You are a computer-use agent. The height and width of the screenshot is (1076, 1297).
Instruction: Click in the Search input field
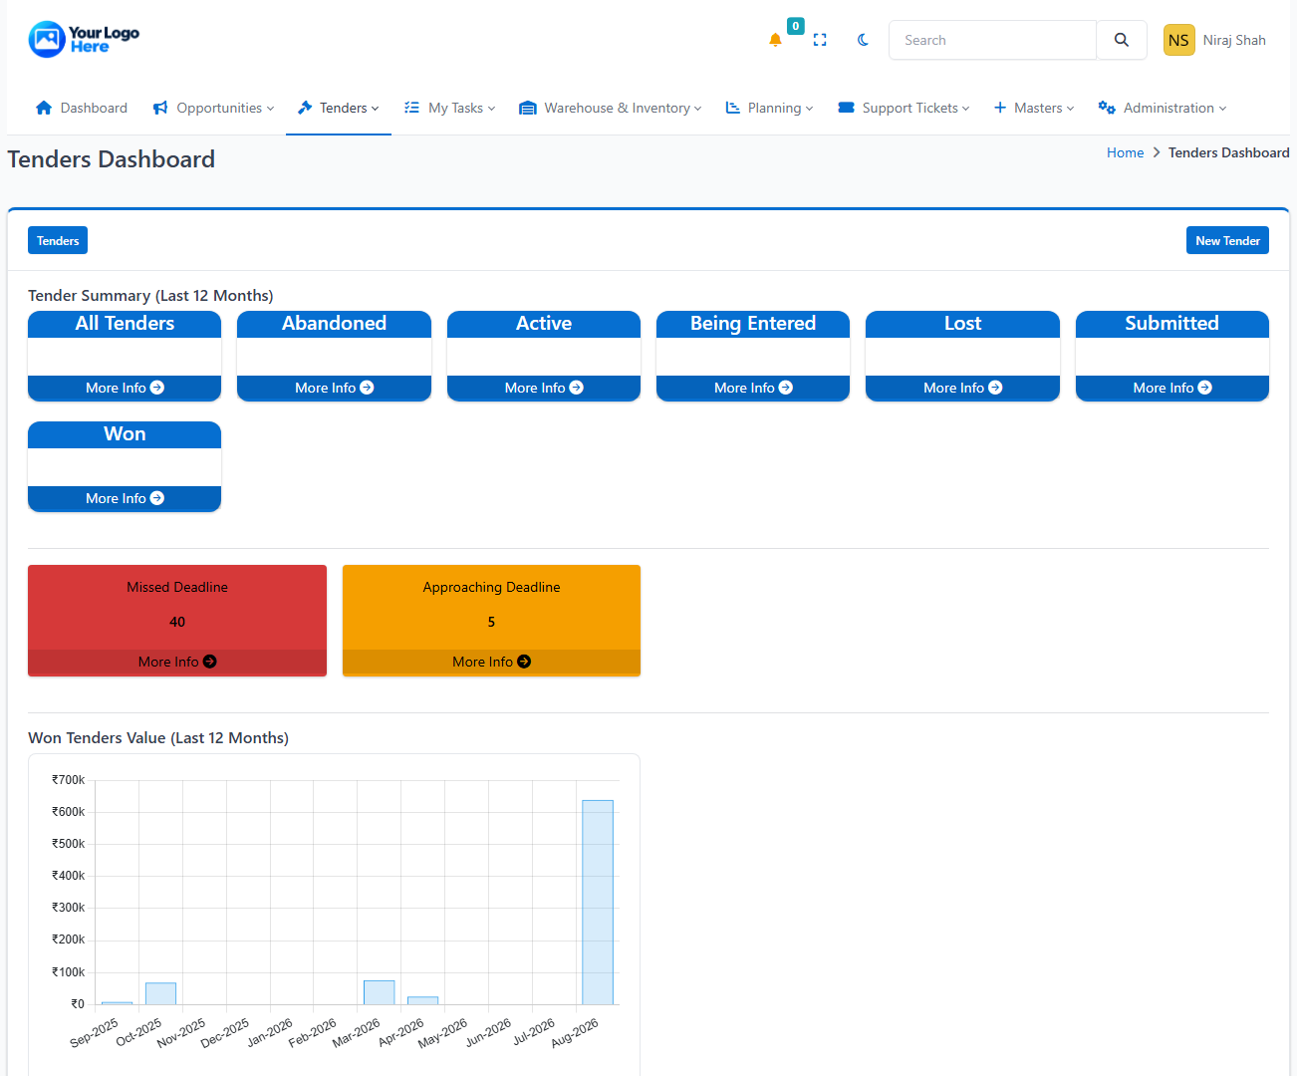point(992,40)
